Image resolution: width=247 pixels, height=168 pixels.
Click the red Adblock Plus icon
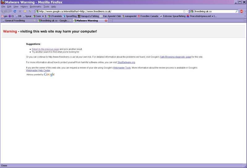point(241,11)
